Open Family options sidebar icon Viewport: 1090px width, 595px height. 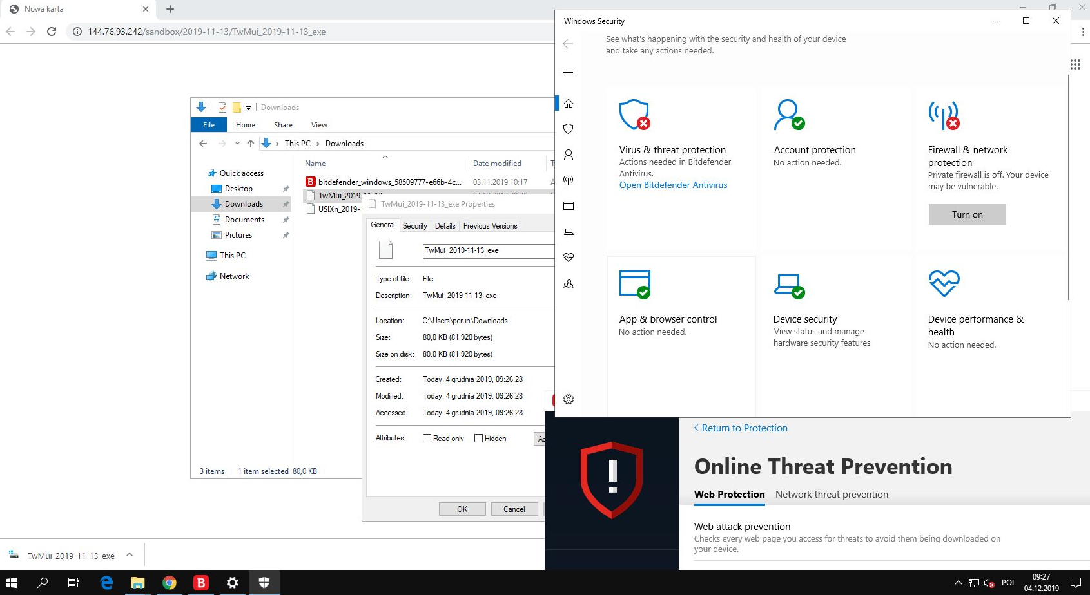click(568, 284)
